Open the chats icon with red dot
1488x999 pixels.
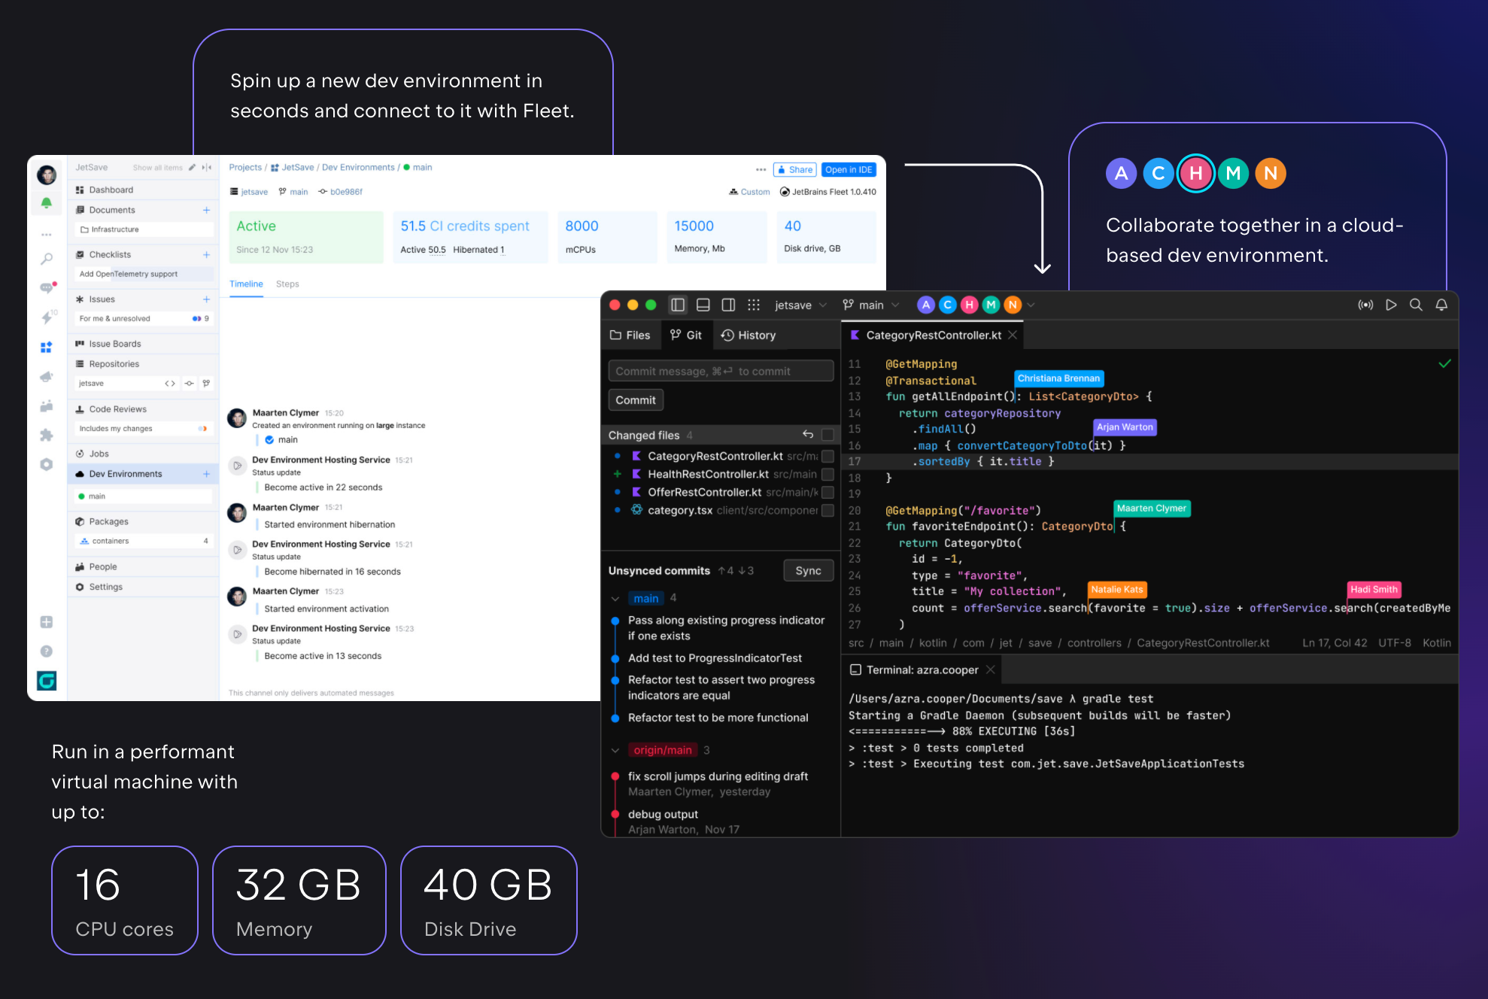47,287
